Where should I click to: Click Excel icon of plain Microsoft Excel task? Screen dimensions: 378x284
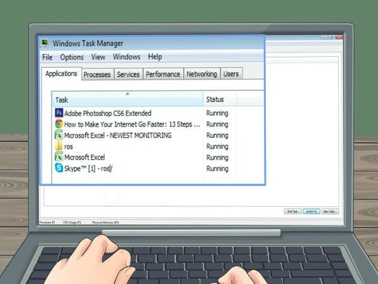59,157
